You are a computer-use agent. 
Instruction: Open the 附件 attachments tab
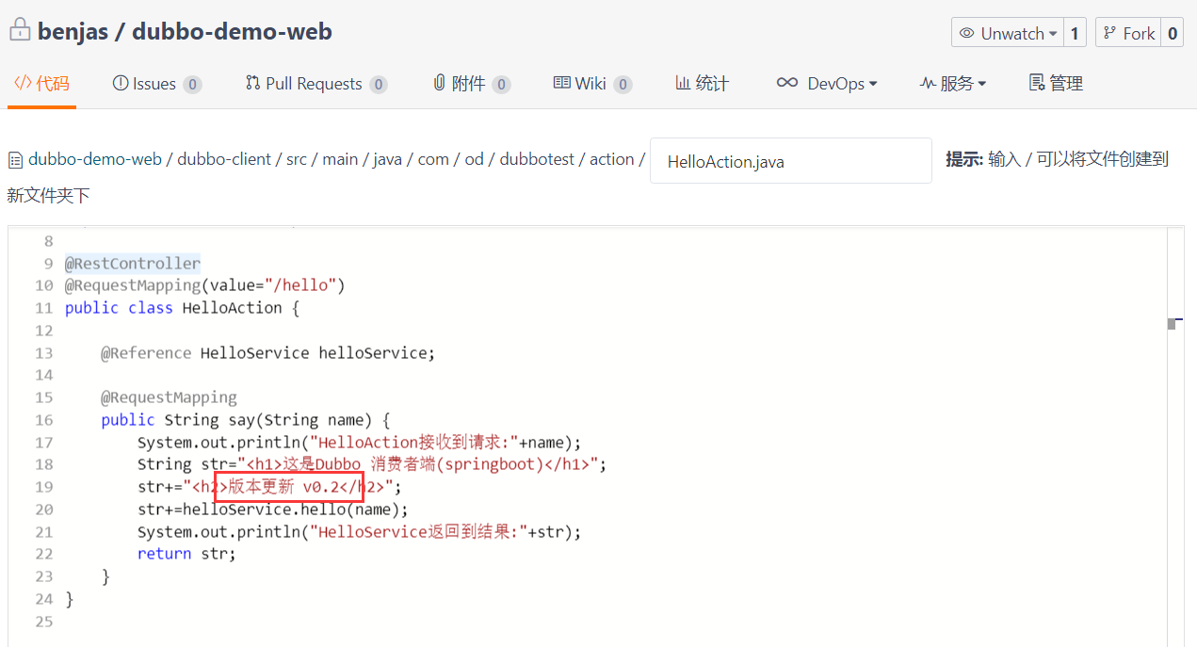[x=470, y=84]
